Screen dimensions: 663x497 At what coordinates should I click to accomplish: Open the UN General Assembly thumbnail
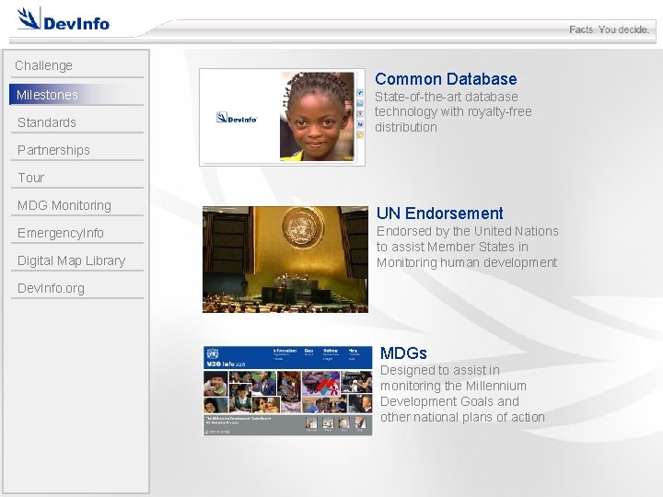(285, 260)
